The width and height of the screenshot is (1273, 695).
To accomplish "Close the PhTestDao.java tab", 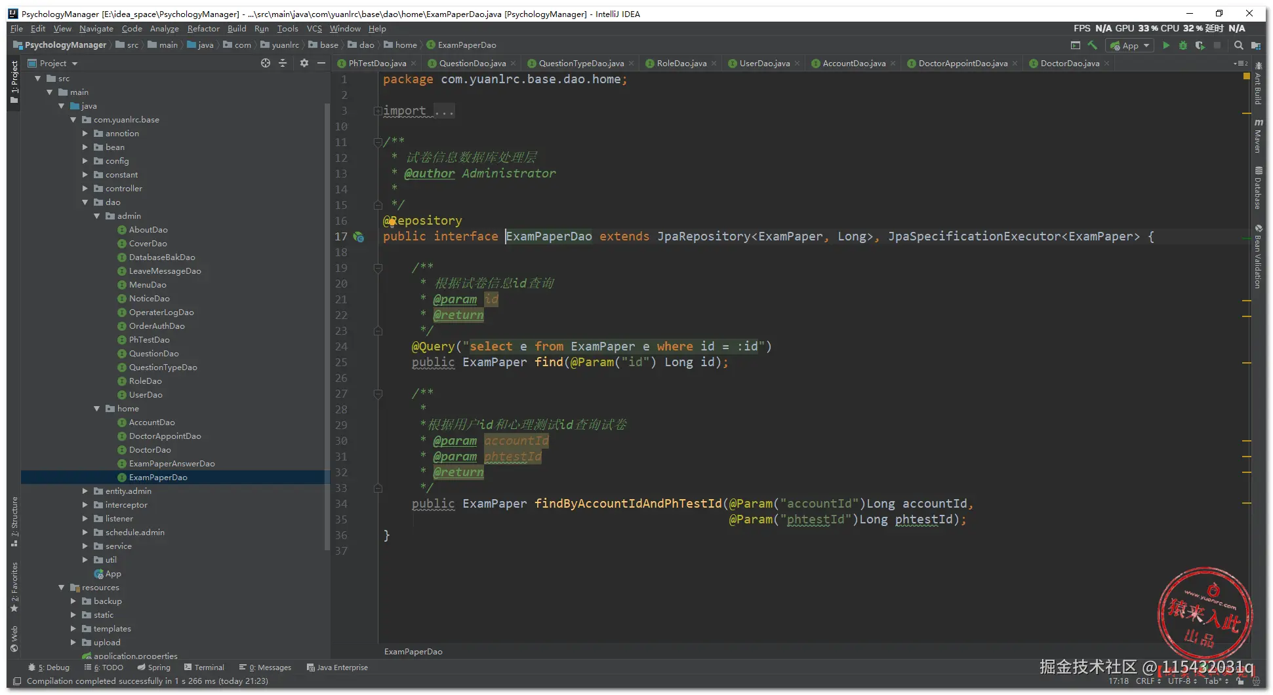I will [413, 64].
